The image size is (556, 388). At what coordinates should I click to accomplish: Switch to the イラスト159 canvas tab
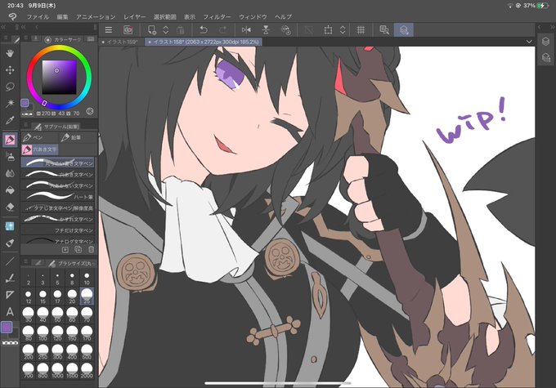(x=120, y=42)
